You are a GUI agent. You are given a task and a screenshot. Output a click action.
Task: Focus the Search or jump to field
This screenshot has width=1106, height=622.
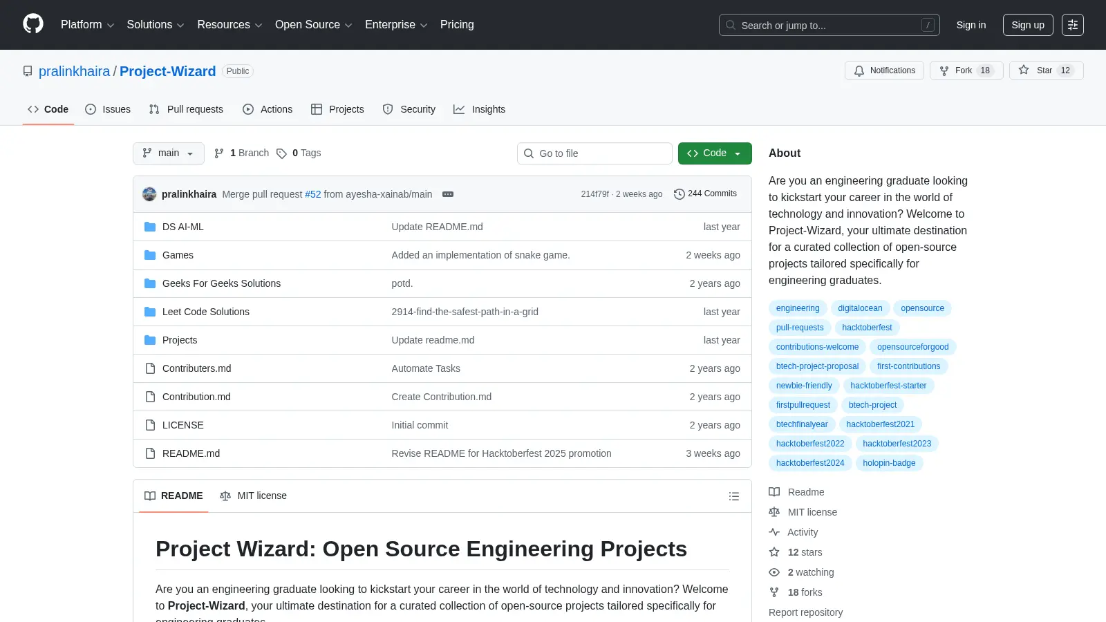tap(829, 25)
